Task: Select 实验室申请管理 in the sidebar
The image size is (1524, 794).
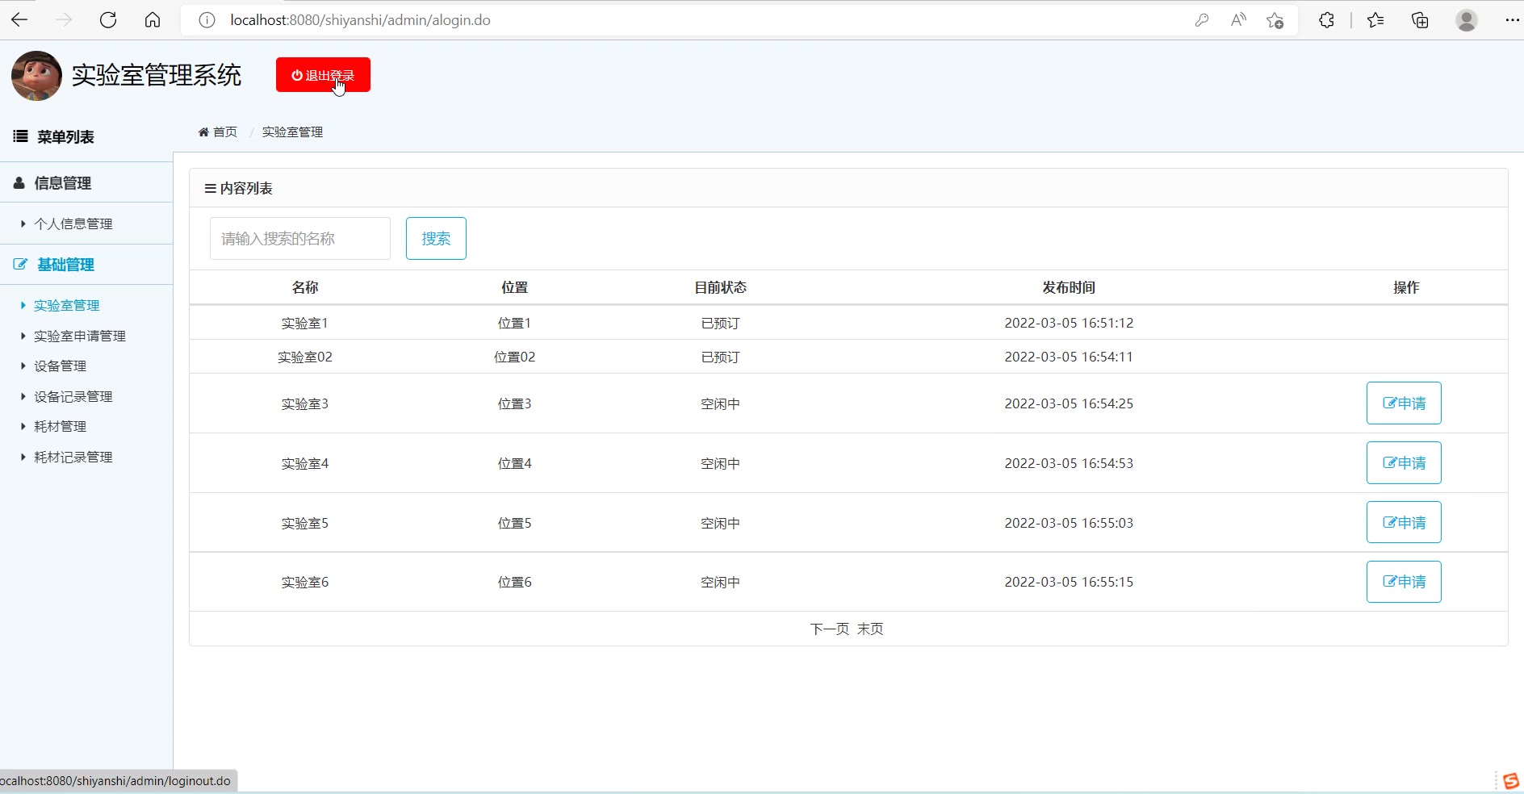Action: point(79,336)
